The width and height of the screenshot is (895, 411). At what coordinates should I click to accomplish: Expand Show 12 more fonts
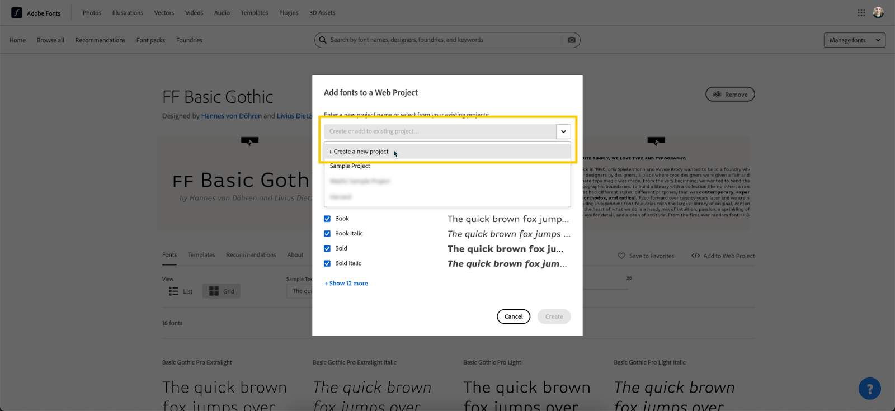click(346, 284)
